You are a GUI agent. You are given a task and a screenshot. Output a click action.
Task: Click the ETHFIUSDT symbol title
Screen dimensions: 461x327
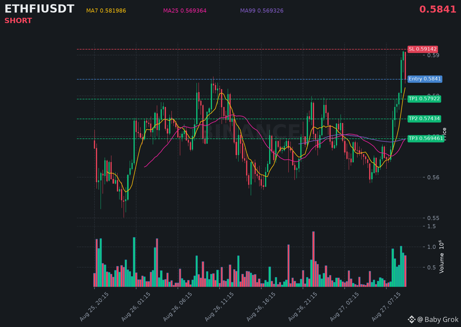[39, 9]
